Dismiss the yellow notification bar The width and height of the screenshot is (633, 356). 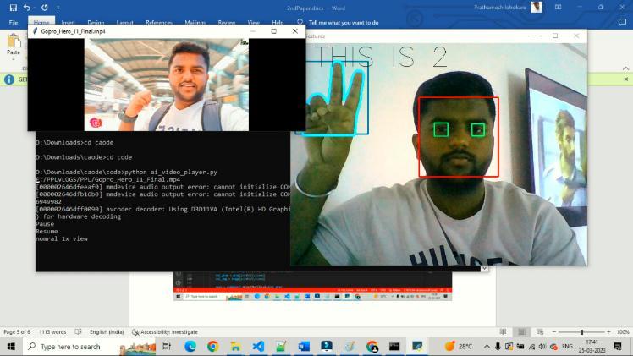coord(625,79)
